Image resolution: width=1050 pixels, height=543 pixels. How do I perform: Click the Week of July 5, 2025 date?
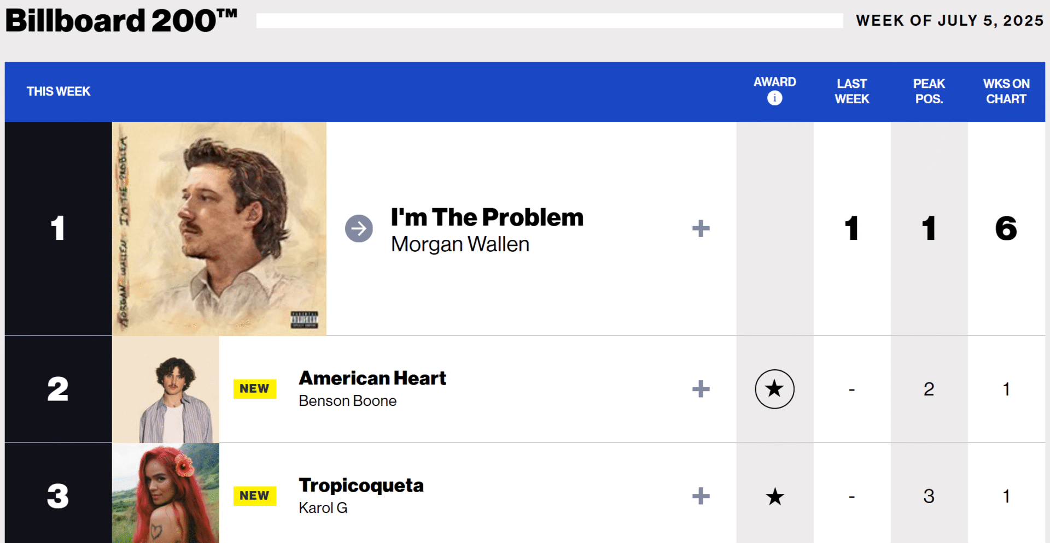click(x=949, y=21)
